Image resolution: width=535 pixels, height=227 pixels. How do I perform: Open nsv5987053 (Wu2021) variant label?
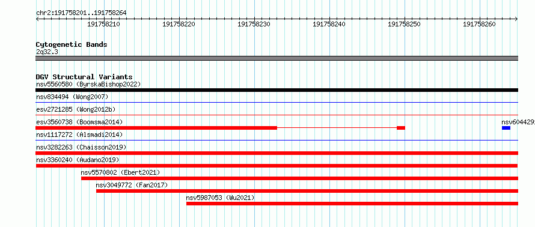220,198
